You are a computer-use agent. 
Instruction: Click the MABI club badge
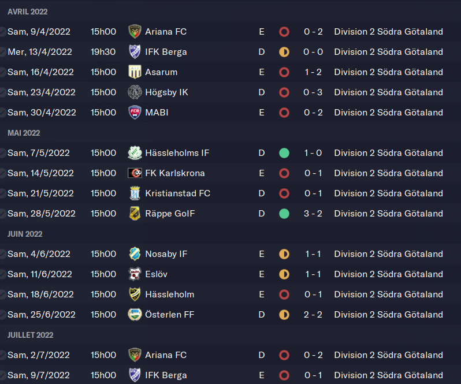[135, 113]
